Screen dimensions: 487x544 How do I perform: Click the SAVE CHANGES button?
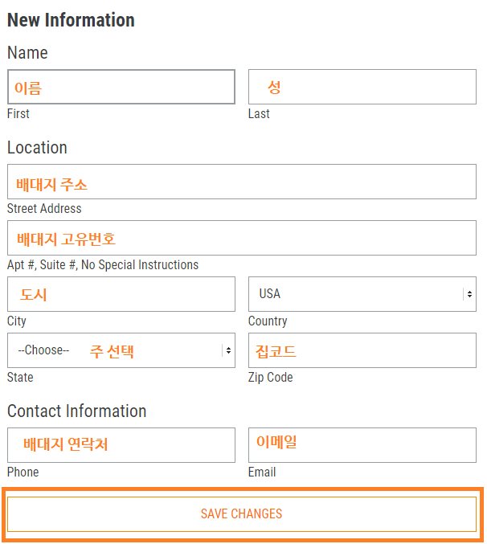tap(242, 514)
